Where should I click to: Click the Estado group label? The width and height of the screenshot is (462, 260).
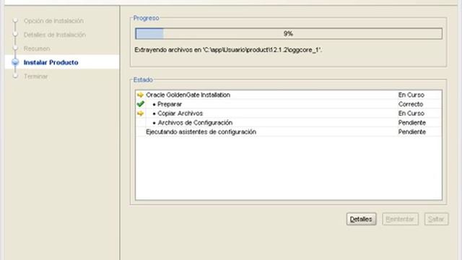pos(143,79)
